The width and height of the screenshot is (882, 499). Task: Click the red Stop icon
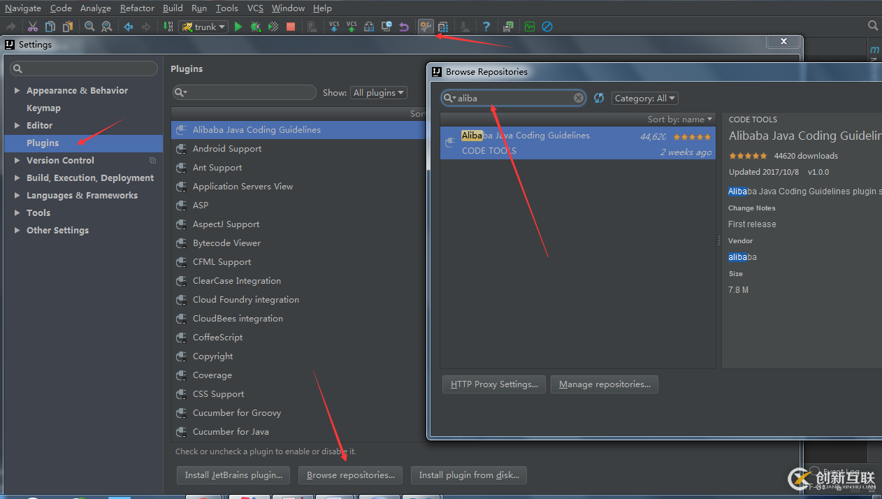coord(291,27)
